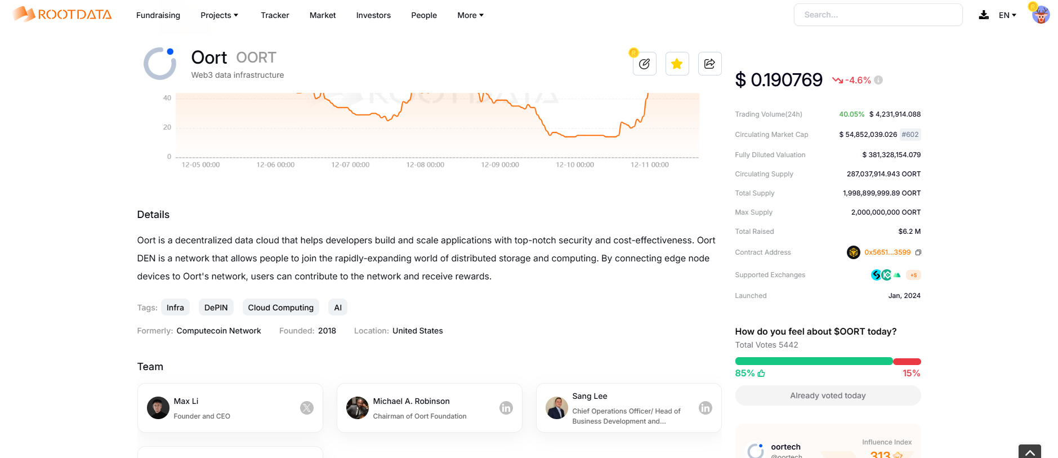Click the green bullish vote bar
The height and width of the screenshot is (458, 1058).
point(814,361)
